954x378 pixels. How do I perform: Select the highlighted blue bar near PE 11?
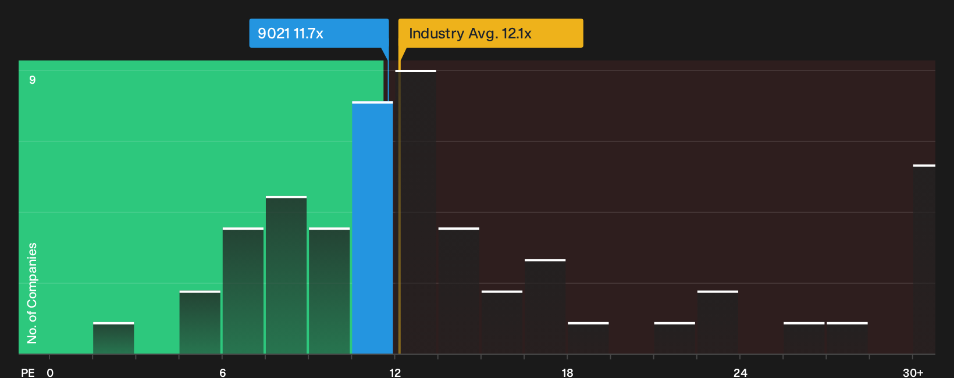point(372,228)
